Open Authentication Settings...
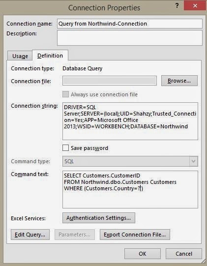Screen dimensions: 207x266 point(99,218)
